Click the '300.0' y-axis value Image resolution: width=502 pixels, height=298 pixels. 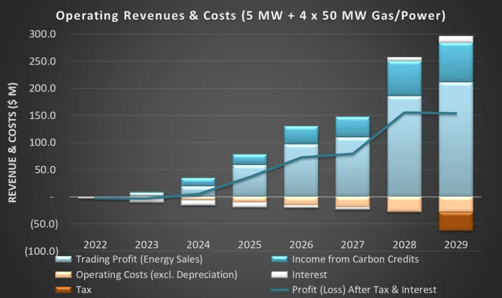42,34
